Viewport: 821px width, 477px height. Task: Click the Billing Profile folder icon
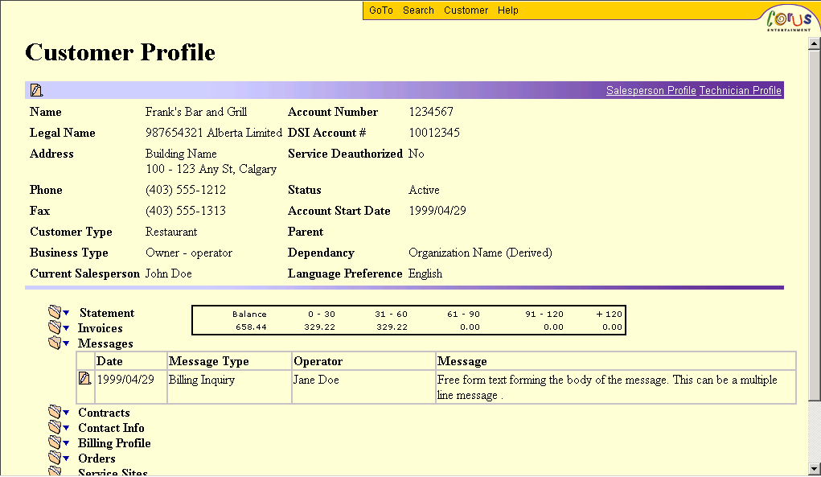click(55, 442)
